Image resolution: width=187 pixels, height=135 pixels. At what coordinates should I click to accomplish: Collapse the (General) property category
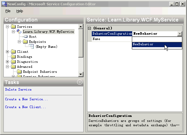(x=90, y=28)
